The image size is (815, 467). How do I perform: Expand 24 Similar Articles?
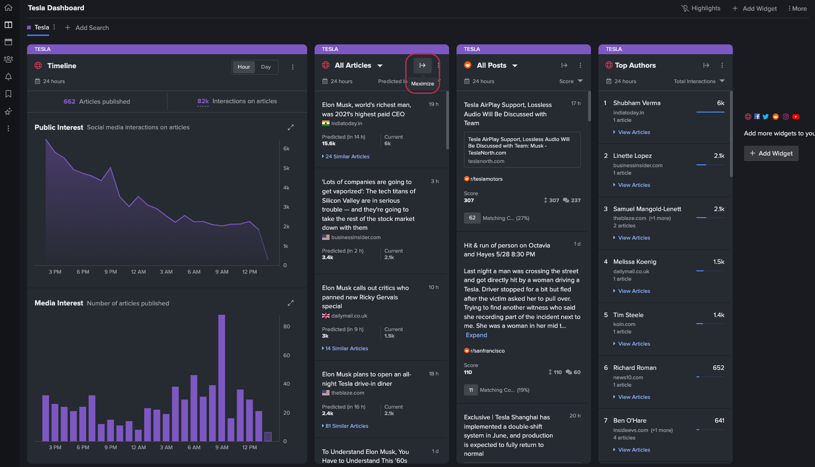(x=346, y=156)
